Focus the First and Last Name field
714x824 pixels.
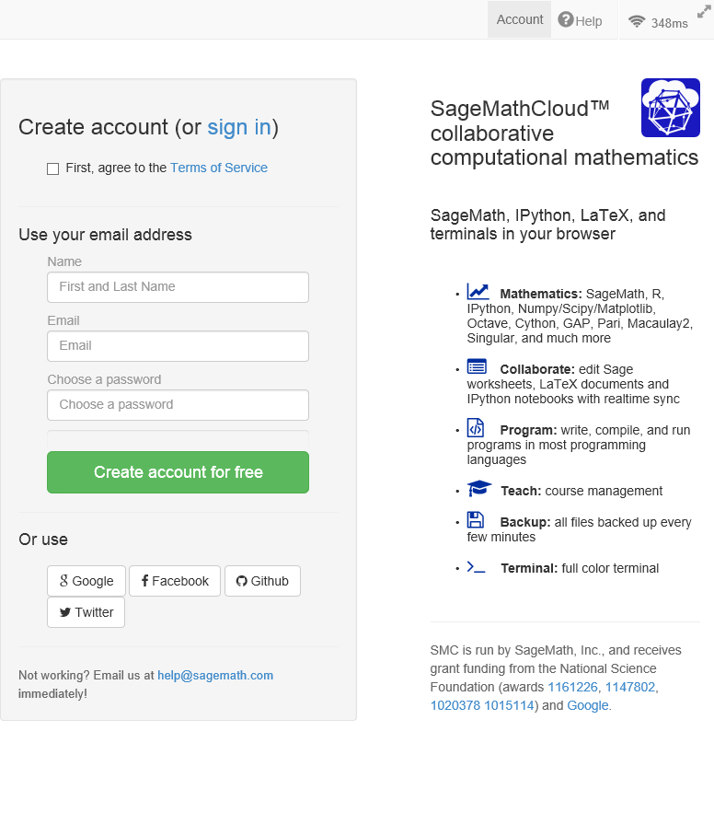click(178, 287)
